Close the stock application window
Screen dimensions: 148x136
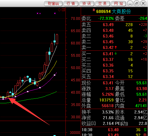pyautogui.click(x=143, y=4)
